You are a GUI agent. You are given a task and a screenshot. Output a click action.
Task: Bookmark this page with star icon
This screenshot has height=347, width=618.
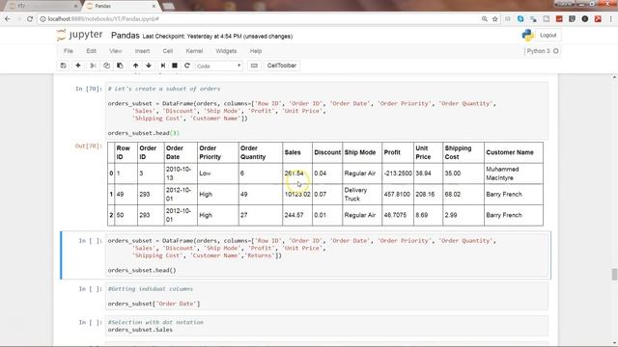point(495,19)
